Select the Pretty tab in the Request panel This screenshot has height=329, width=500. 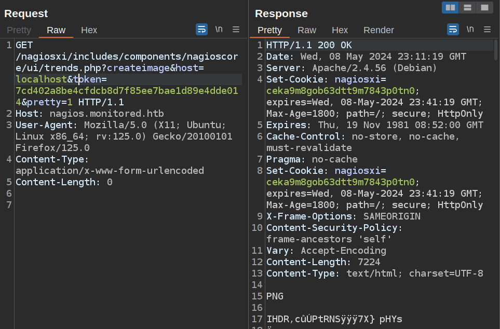(19, 30)
